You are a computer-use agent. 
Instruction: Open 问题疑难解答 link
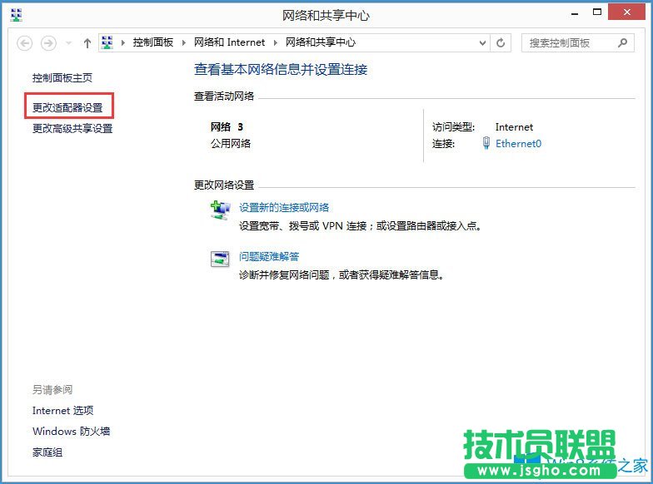point(269,256)
